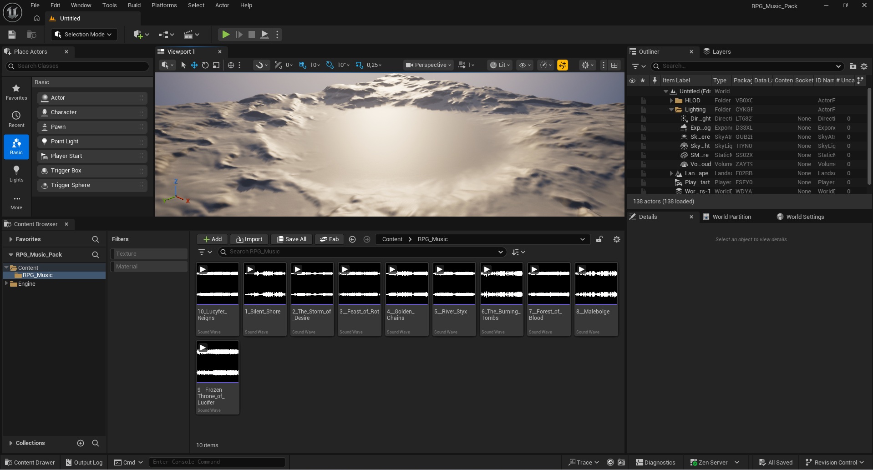
Task: Toggle the Content Browser lock icon
Action: (599, 239)
